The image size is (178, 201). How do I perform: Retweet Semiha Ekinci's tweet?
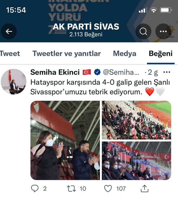pyautogui.click(x=71, y=189)
